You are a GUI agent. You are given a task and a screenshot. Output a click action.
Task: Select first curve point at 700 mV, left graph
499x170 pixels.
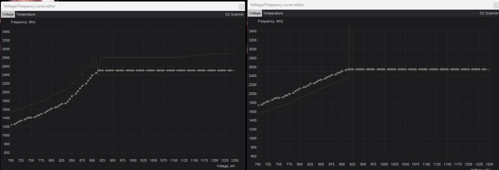click(11, 125)
